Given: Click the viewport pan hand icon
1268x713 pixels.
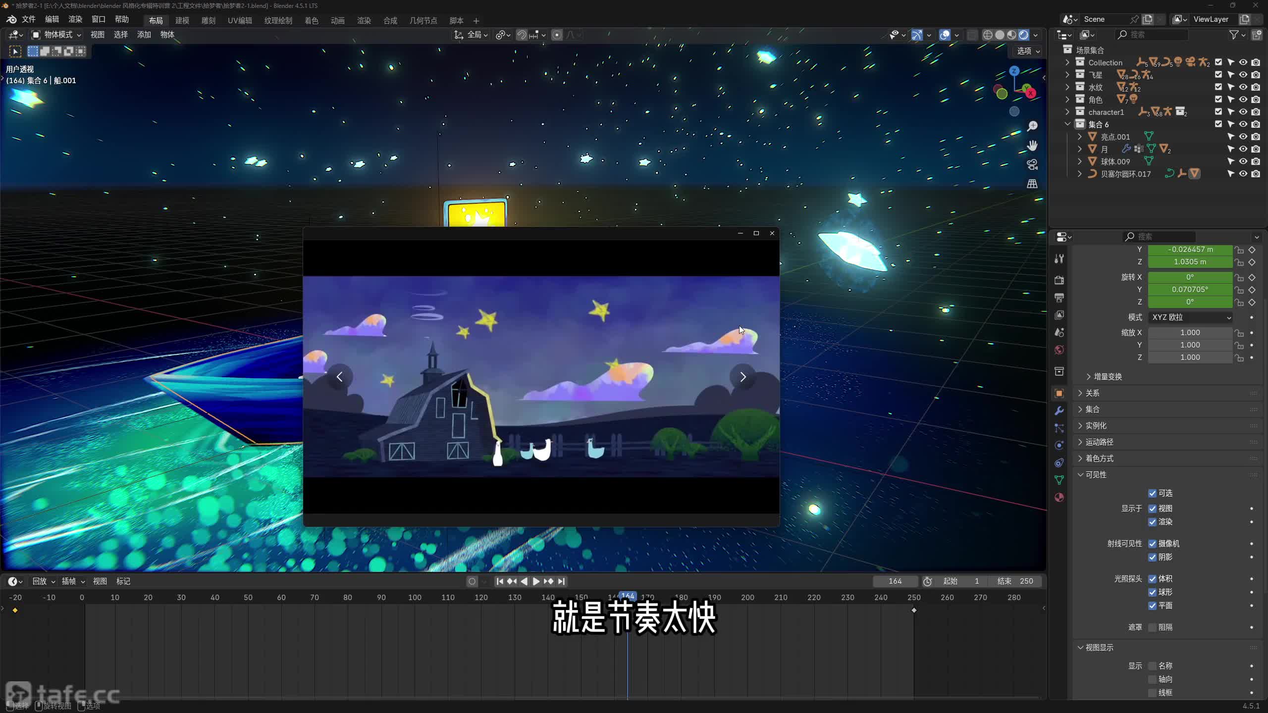Looking at the screenshot, I should tap(1032, 146).
